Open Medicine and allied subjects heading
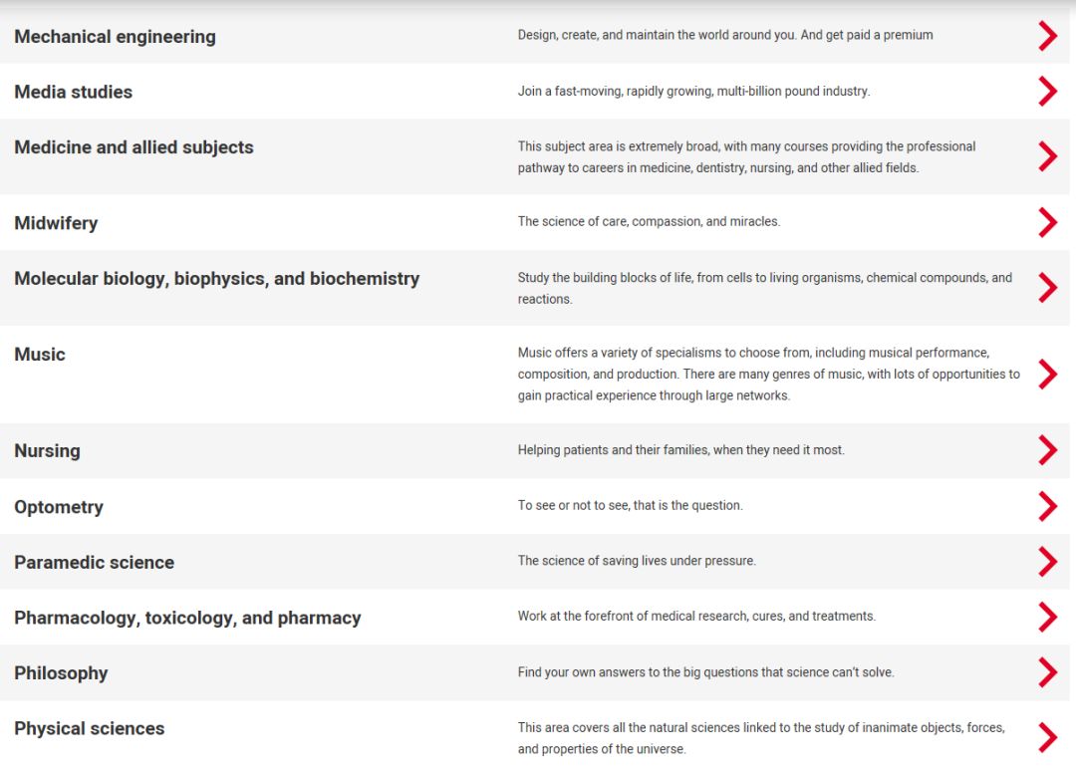The image size is (1076, 774). tap(134, 147)
